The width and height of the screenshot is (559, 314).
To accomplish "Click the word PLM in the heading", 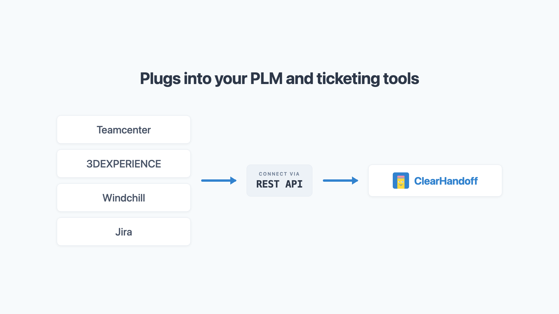I will (266, 79).
